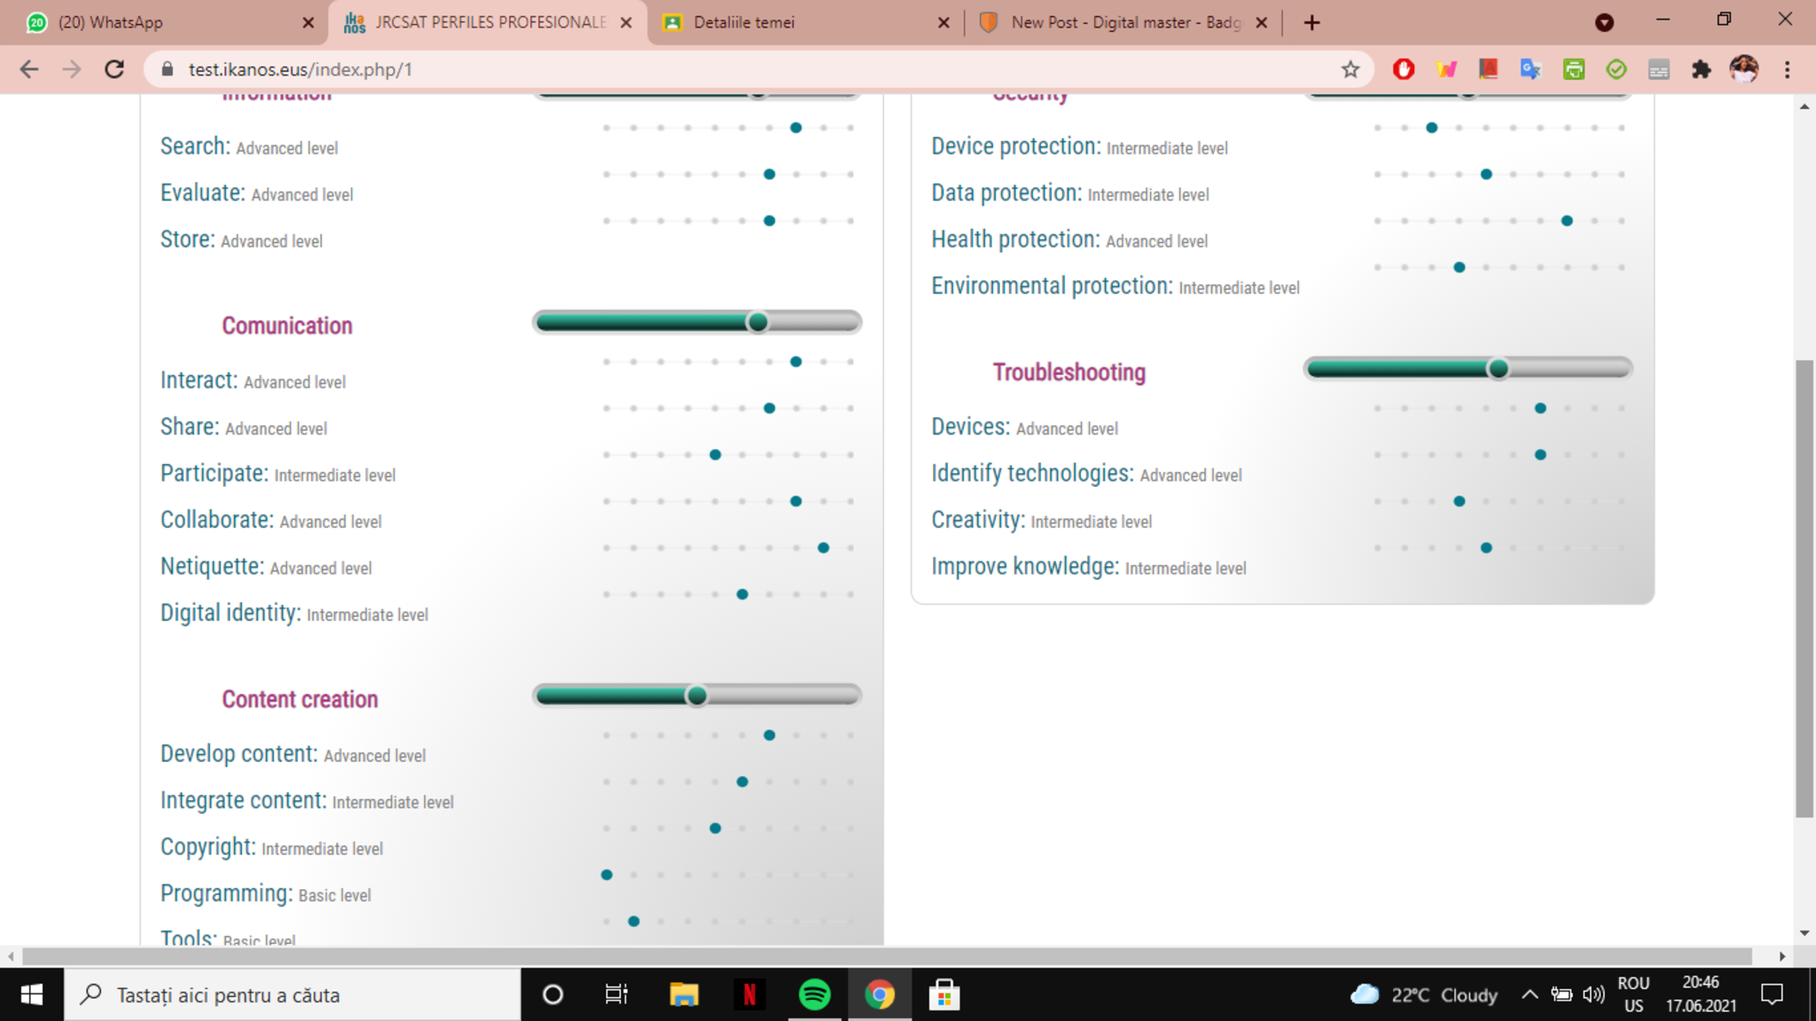
Task: Reload the current page
Action: coord(114,69)
